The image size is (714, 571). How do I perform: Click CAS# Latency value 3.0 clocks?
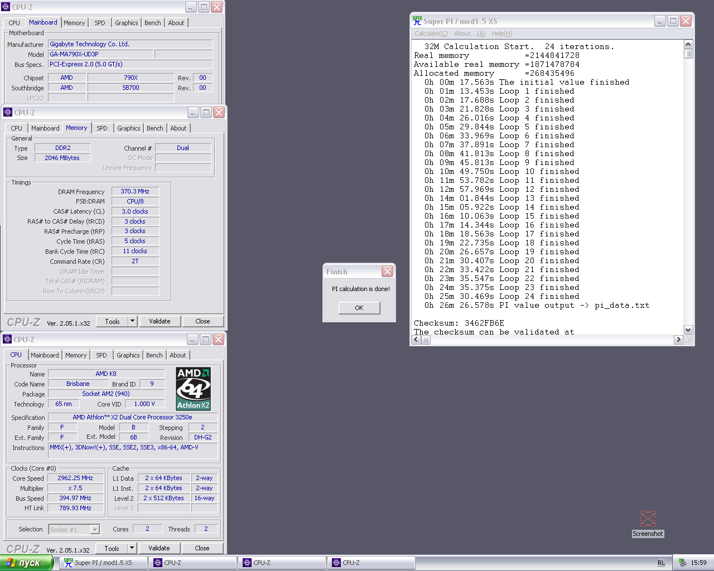click(x=135, y=211)
